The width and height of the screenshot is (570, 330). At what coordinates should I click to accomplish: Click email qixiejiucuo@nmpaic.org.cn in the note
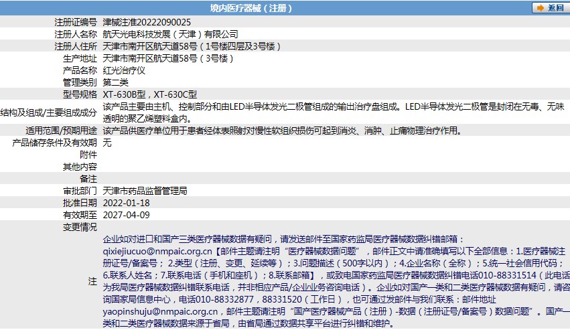(157, 251)
